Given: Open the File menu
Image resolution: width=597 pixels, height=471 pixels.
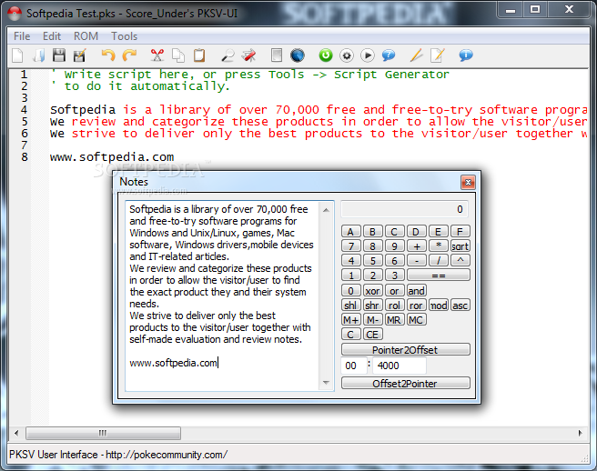Looking at the screenshot, I should coord(22,36).
